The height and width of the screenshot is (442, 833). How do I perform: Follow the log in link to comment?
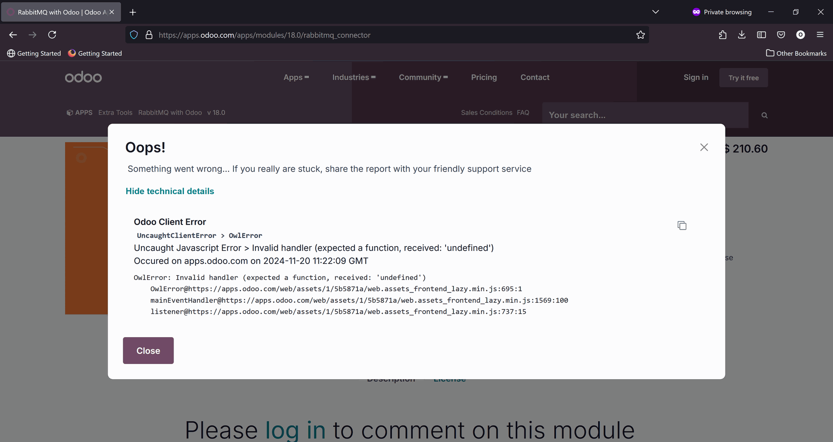[295, 430]
